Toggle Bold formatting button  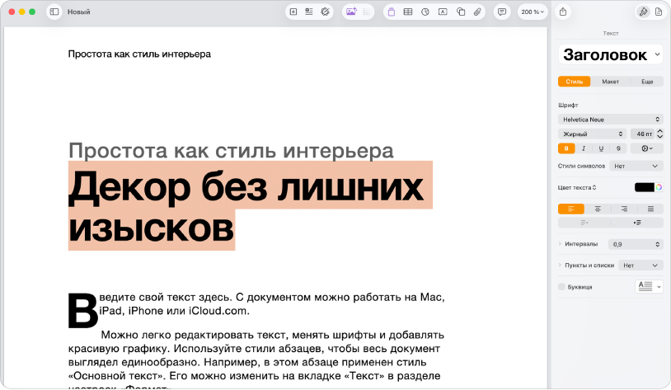tap(566, 148)
